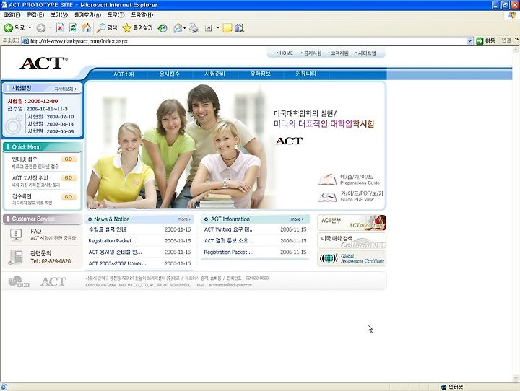
Task: Open ACT 2006~2007 Univer... news item
Action: (x=118, y=263)
